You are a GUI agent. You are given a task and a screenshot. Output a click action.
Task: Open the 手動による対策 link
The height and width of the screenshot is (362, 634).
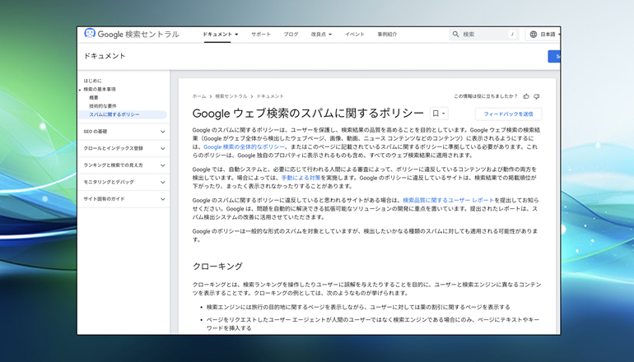[x=301, y=178]
